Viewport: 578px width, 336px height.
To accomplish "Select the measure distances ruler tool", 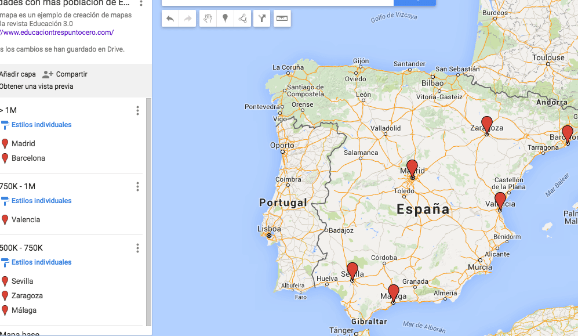I will [x=282, y=19].
